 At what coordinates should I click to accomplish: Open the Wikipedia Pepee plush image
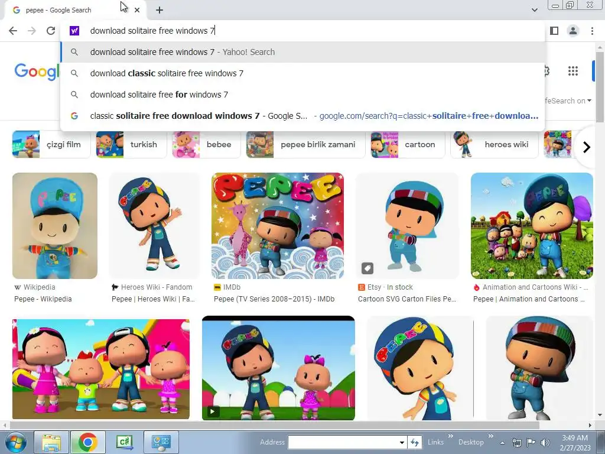[x=55, y=225]
